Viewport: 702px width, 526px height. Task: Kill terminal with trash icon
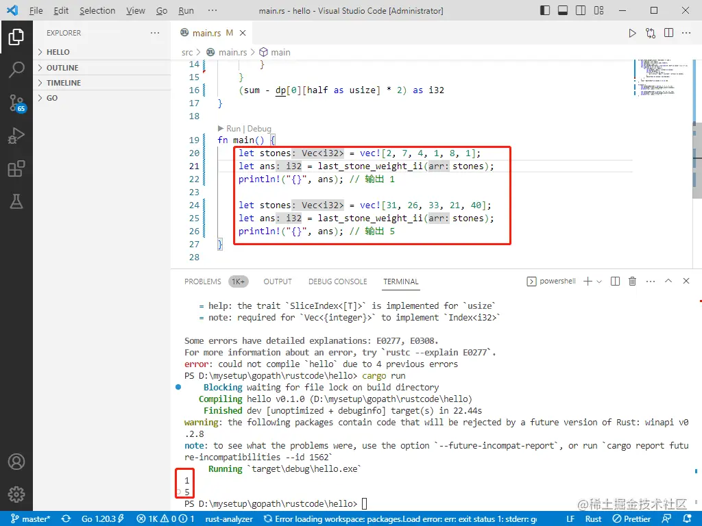[632, 281]
